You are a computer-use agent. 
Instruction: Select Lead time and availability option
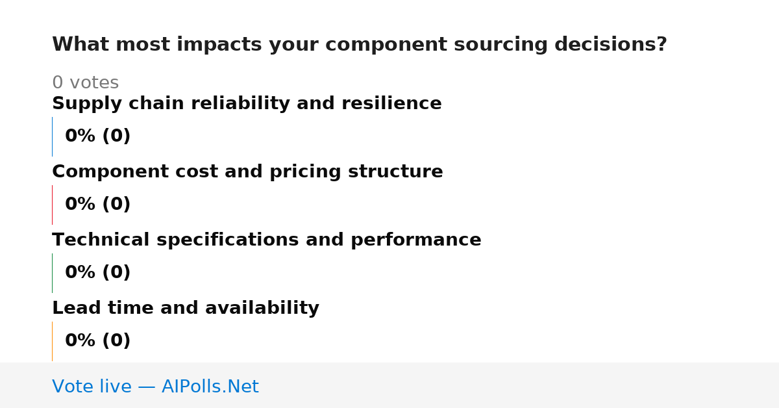pyautogui.click(x=186, y=309)
